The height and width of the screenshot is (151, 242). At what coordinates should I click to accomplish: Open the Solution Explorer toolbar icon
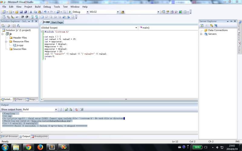(x=163, y=12)
